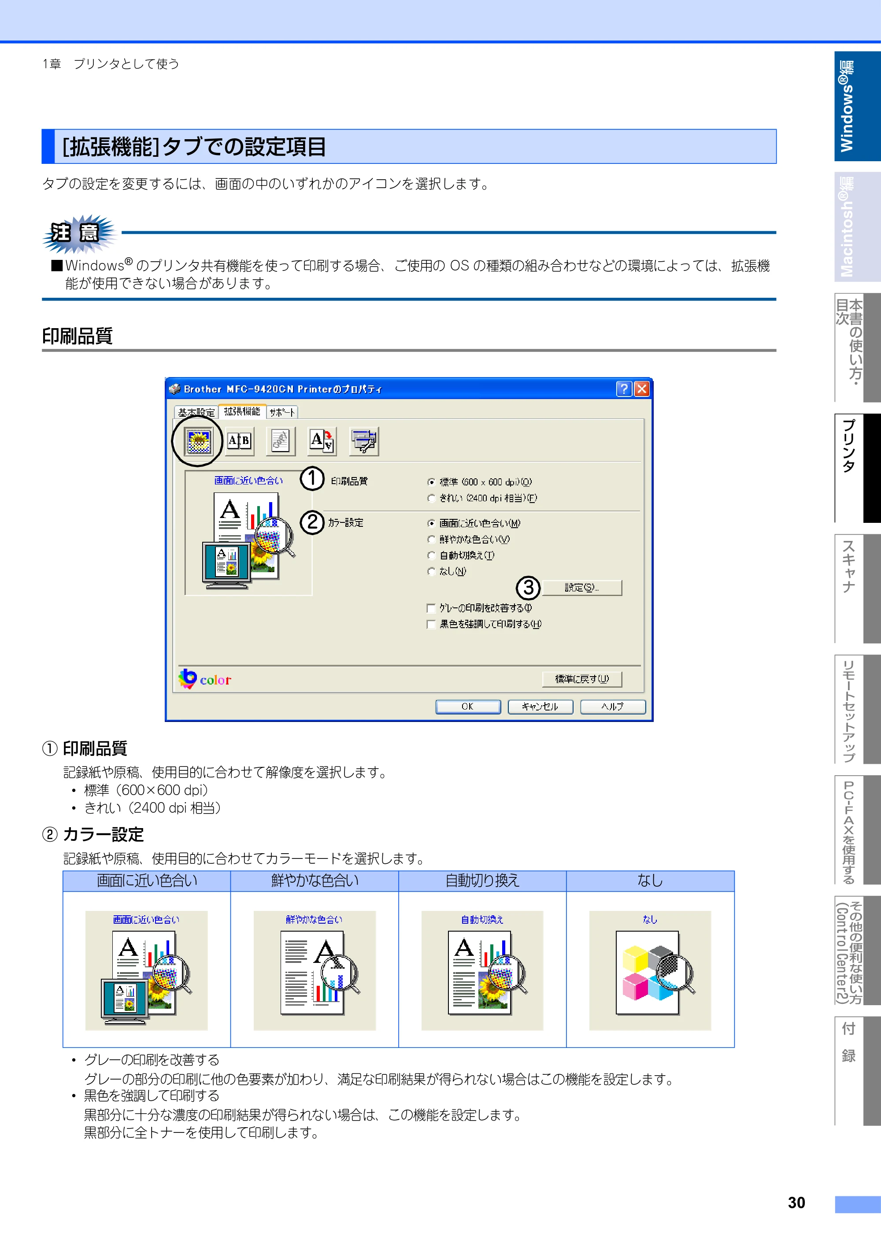Choose 鮮やかな色合い color setting

[x=431, y=539]
